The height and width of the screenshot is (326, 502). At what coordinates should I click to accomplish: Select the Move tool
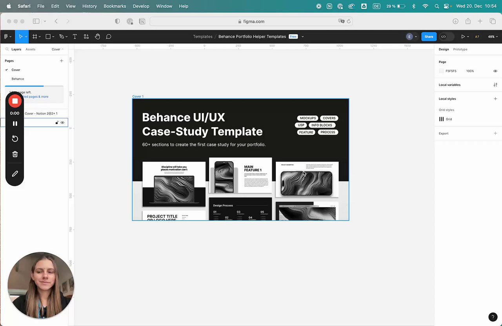pyautogui.click(x=20, y=36)
